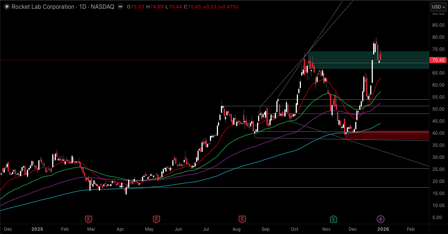Open the red earnings marker near May
448x234 pixels.
156,219
